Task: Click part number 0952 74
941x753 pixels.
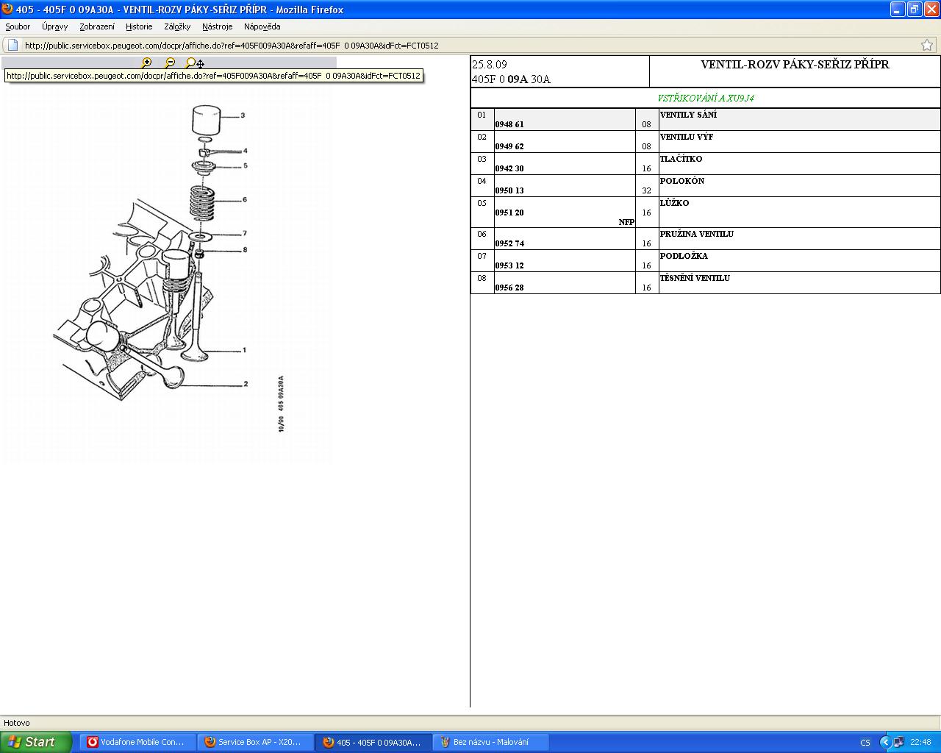Action: (509, 243)
